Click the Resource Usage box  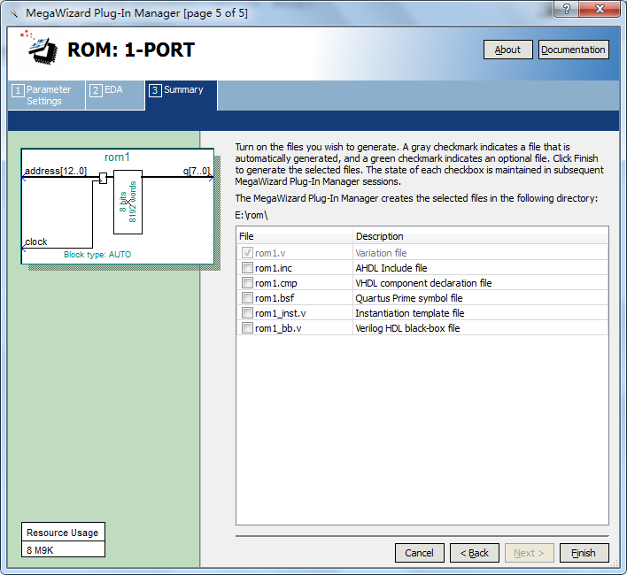[63, 540]
